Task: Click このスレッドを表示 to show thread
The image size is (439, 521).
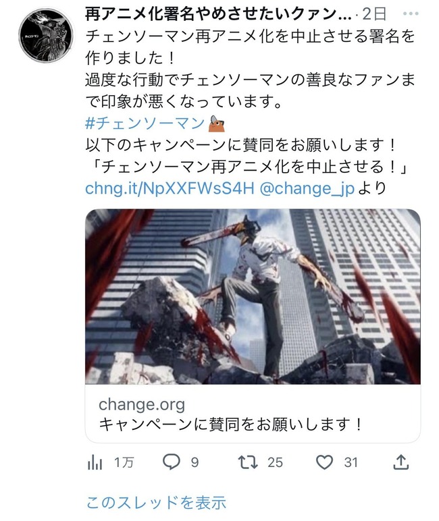Action: [156, 502]
